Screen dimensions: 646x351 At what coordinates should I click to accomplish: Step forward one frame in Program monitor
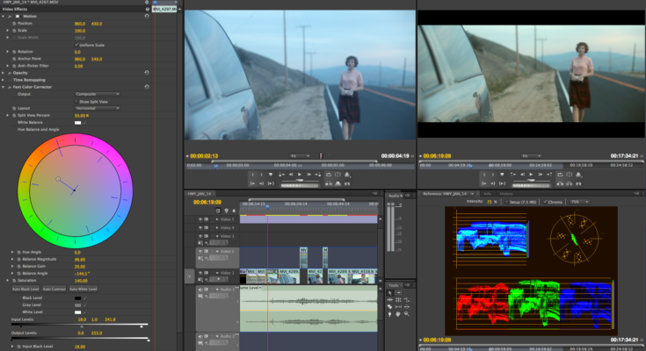click(x=541, y=175)
